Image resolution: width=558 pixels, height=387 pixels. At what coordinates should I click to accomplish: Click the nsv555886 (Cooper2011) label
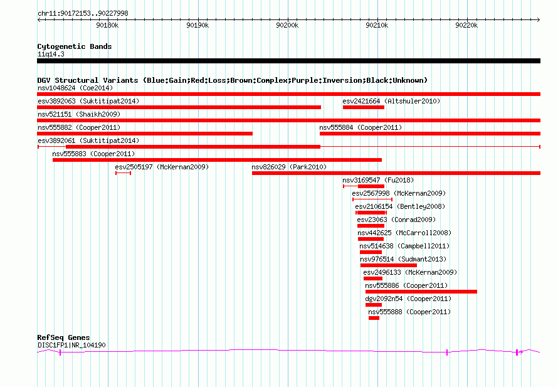click(x=406, y=285)
